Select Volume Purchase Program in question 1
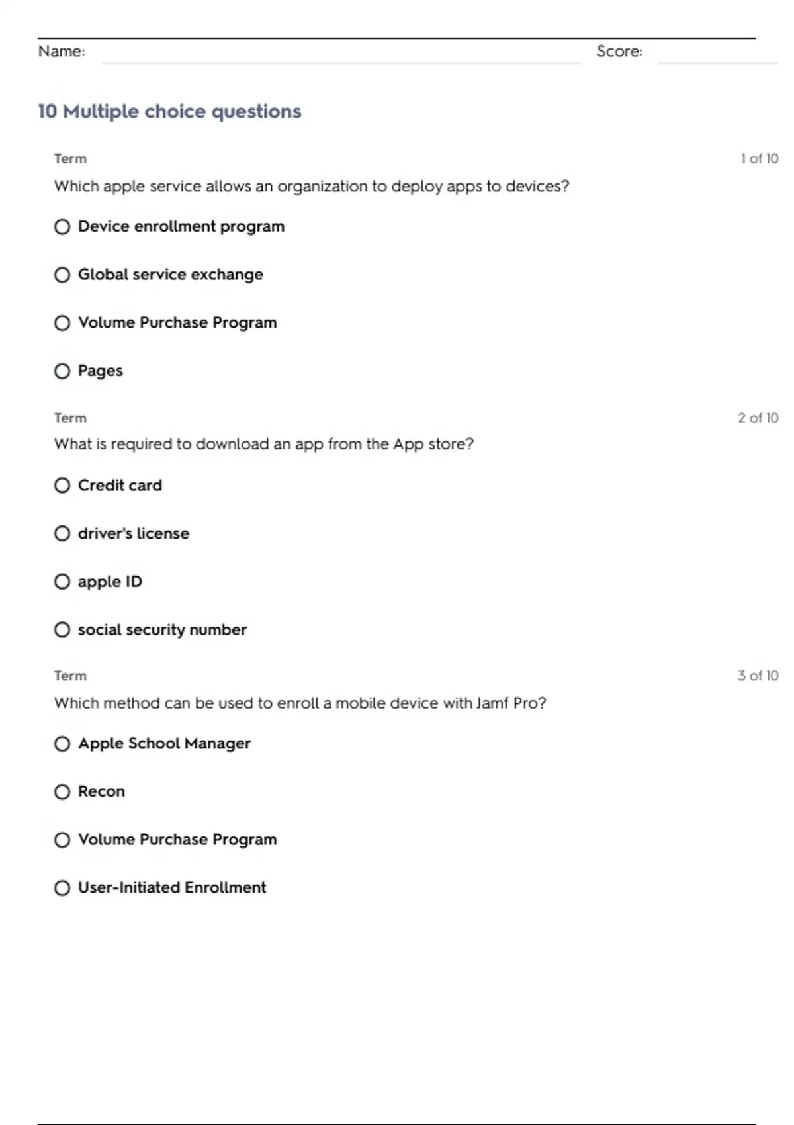Viewport: 794px width, 1125px height. pos(62,323)
